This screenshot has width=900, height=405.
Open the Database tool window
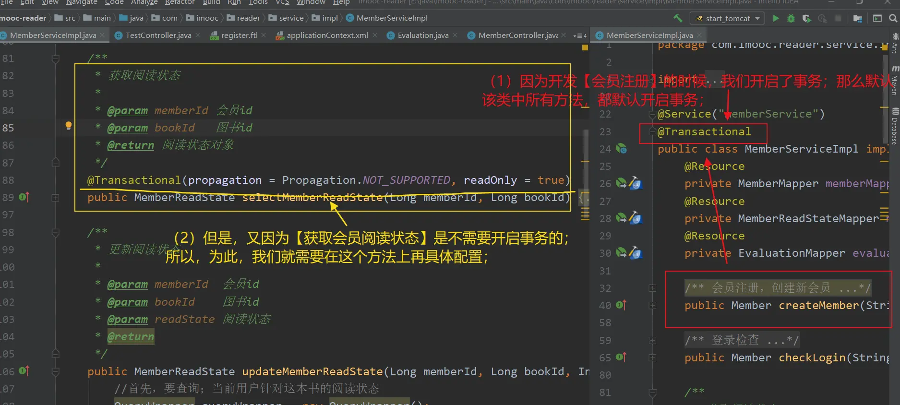coord(895,127)
